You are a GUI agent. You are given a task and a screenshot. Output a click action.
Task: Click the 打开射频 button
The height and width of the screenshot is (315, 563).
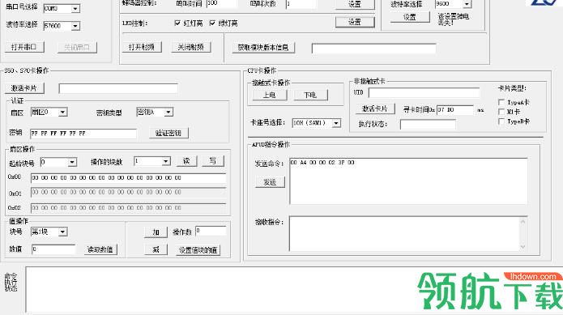pyautogui.click(x=142, y=47)
